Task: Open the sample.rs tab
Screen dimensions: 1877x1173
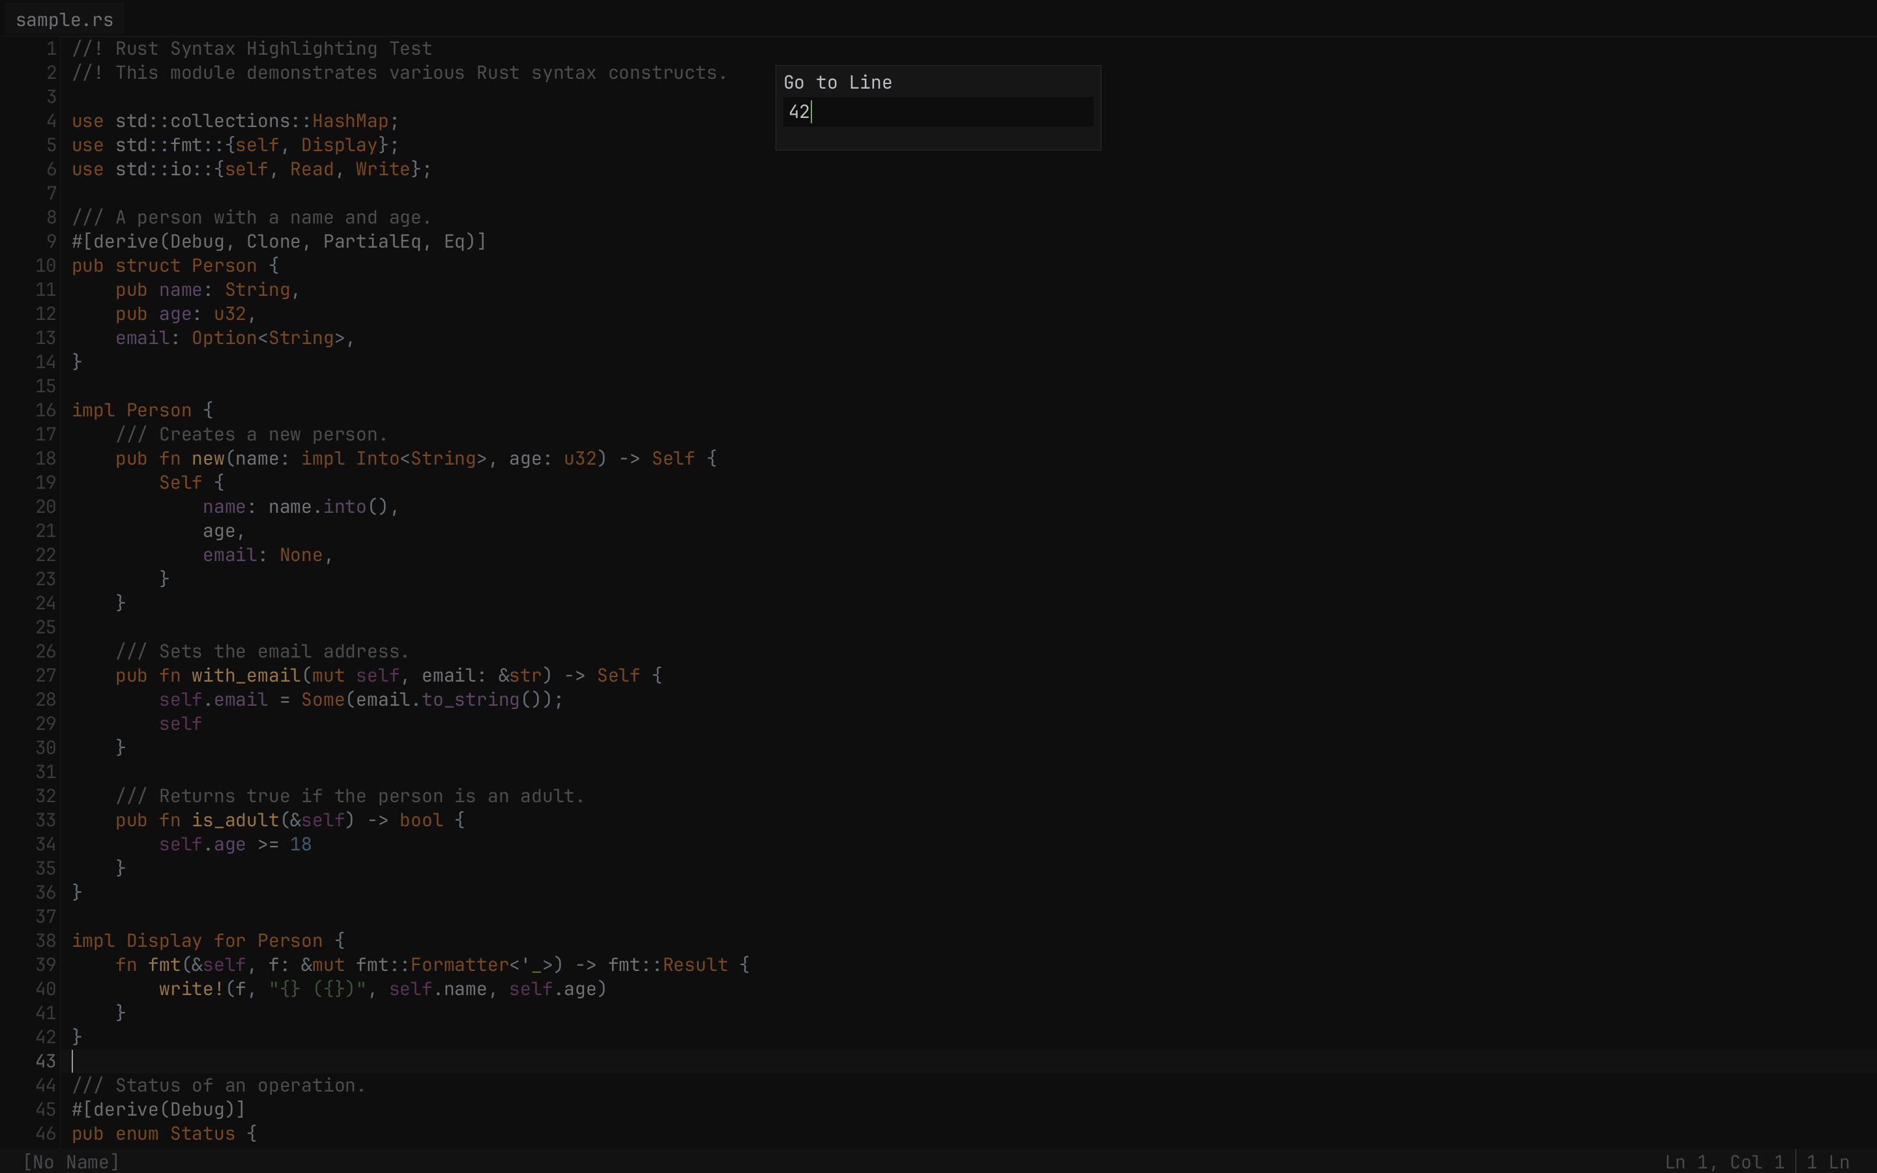Action: (65, 20)
